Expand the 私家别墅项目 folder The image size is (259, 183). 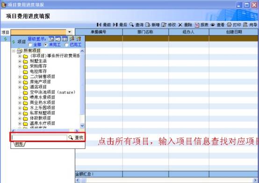[x=20, y=113]
